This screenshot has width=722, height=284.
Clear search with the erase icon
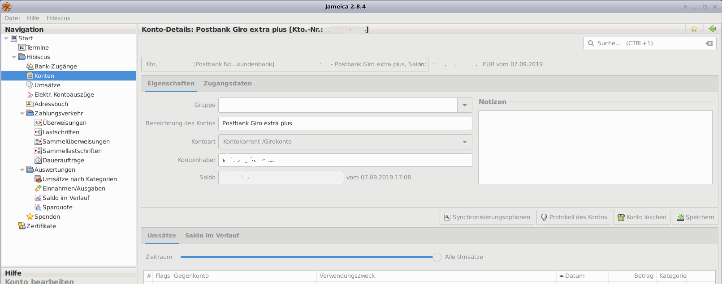click(709, 43)
